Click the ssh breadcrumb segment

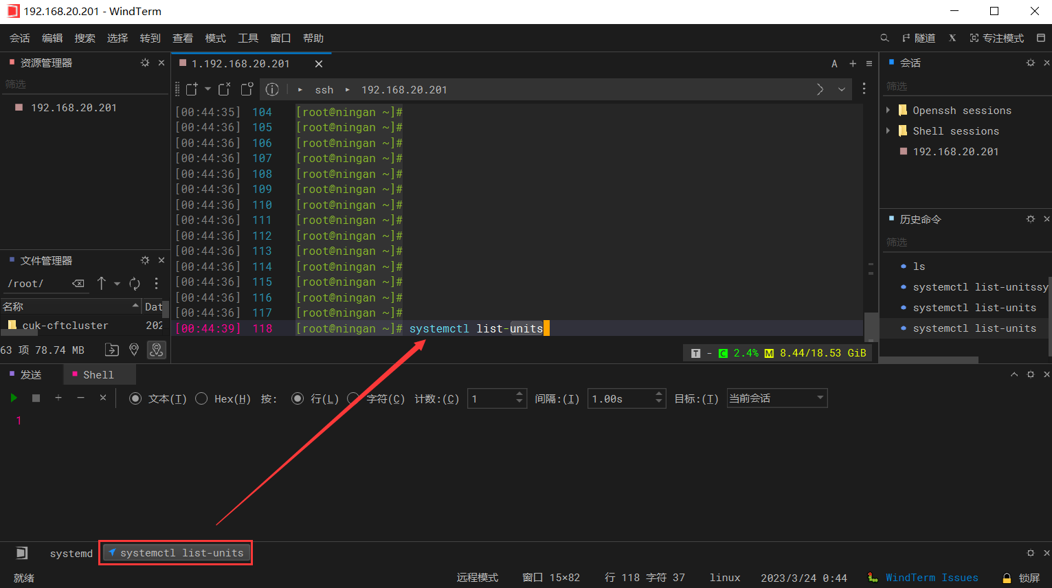coord(324,90)
